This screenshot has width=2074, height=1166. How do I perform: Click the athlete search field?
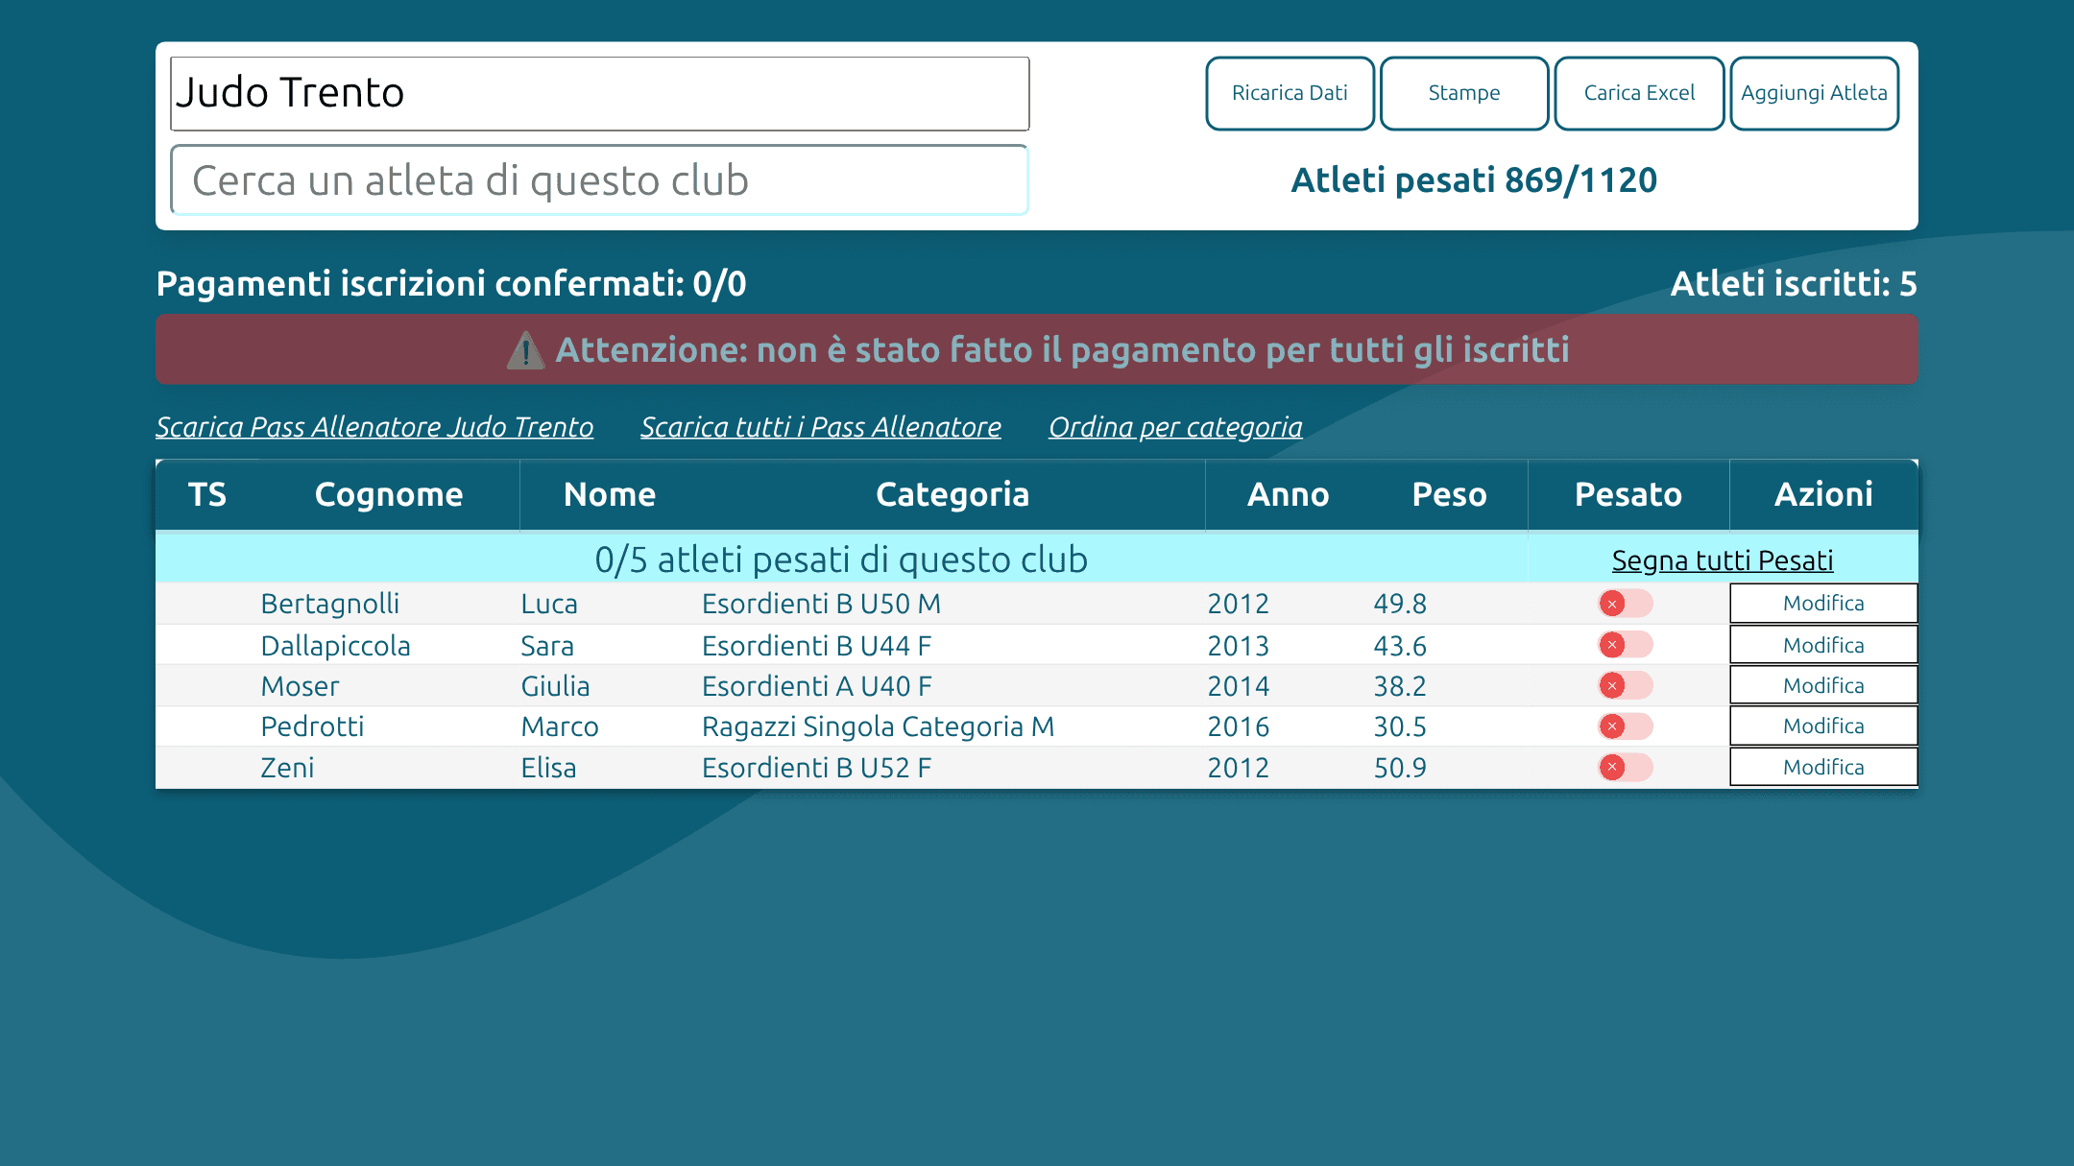pos(600,179)
